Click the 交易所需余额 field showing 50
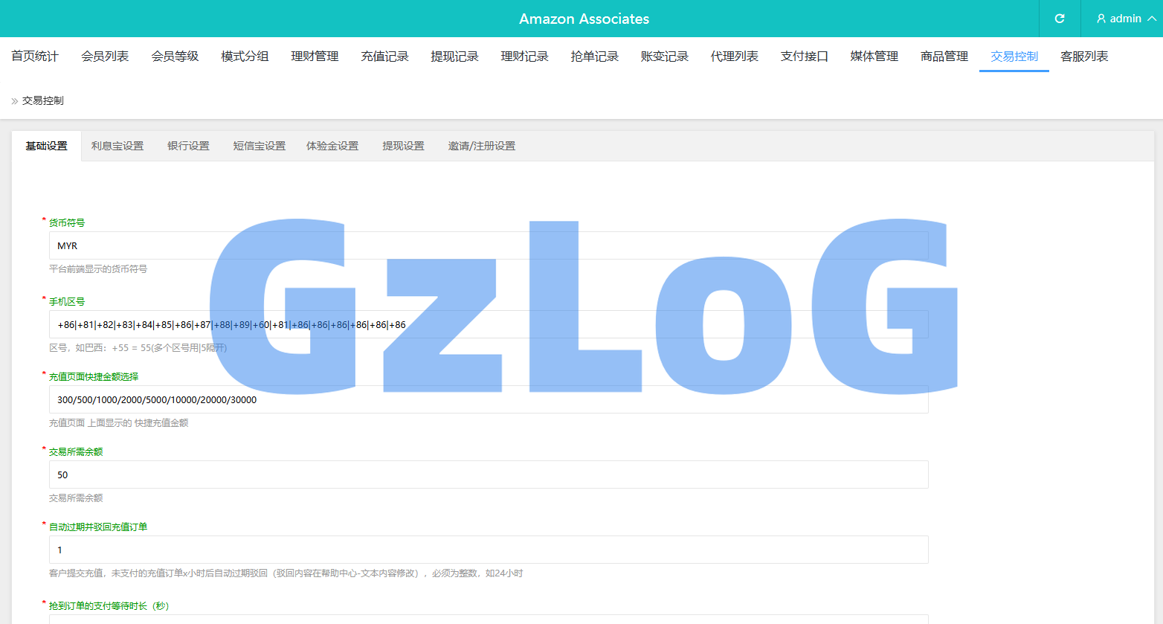This screenshot has height=624, width=1163. (489, 475)
